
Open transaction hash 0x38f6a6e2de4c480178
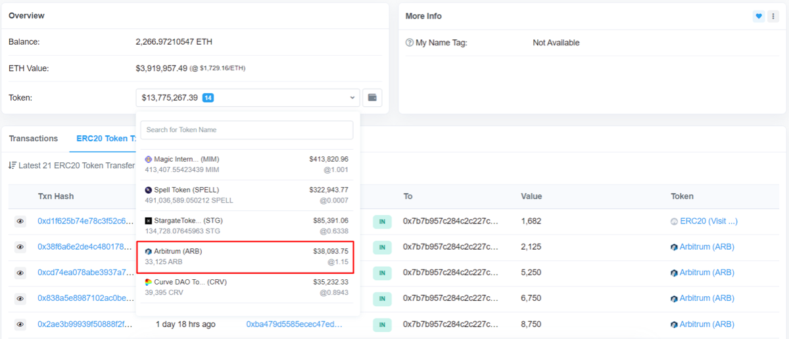point(85,247)
